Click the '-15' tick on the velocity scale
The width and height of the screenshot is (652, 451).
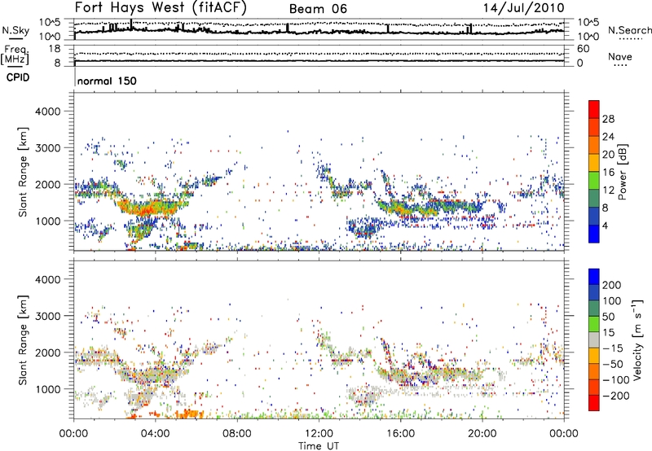click(x=612, y=348)
